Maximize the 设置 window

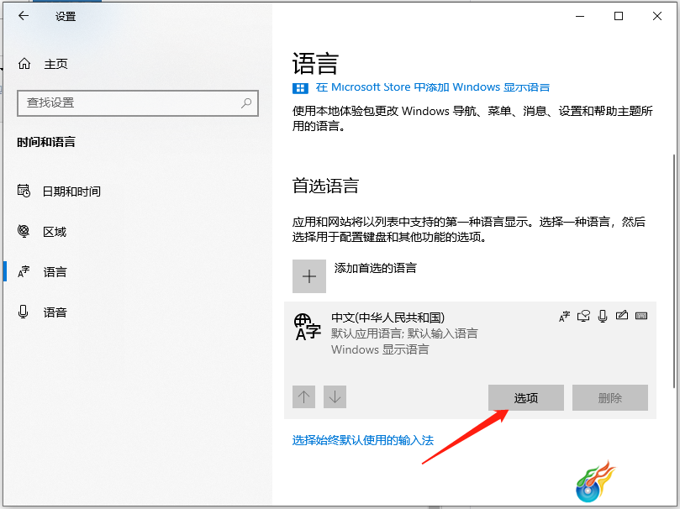[x=619, y=17]
